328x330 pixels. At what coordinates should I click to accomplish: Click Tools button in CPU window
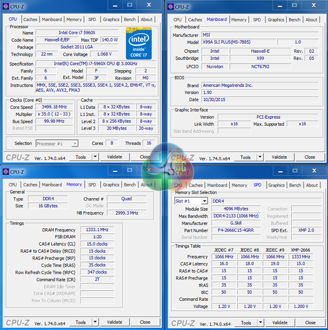pyautogui.click(x=81, y=157)
